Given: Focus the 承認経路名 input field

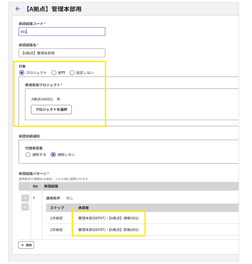Looking at the screenshot, I should coord(62,53).
